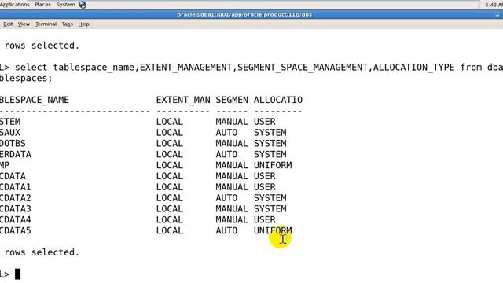This screenshot has width=503, height=283.
Task: Click EXTENT_MANAGEMENT in the select query
Action: 185,68
